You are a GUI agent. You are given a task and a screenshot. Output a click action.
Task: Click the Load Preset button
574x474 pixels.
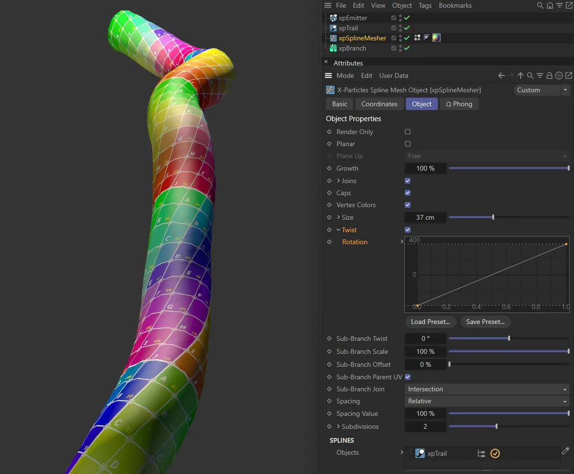430,322
